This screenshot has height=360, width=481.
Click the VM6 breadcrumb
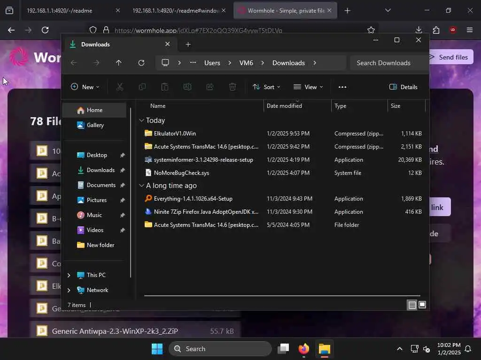(x=246, y=63)
